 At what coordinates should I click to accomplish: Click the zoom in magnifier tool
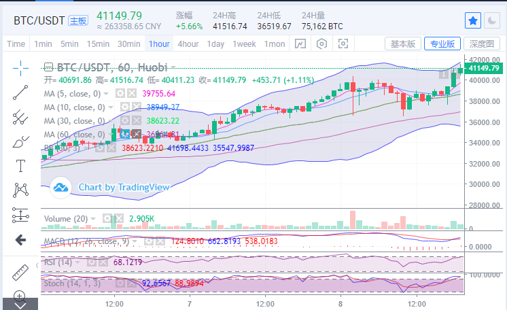coord(20,295)
